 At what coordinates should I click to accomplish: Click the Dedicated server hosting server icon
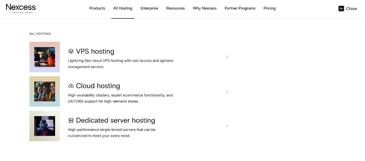[71, 120]
